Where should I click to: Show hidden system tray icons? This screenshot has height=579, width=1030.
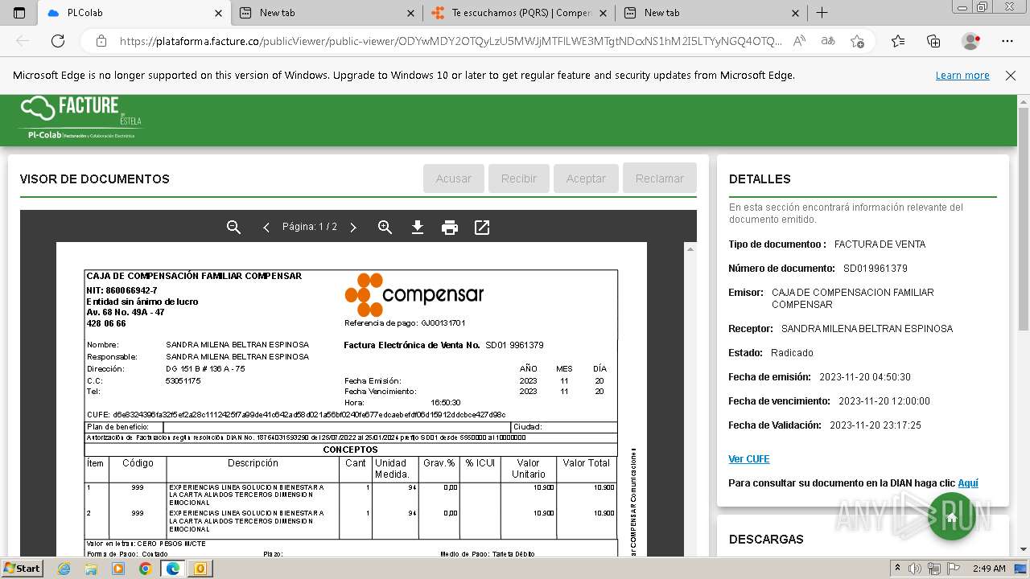(x=898, y=569)
